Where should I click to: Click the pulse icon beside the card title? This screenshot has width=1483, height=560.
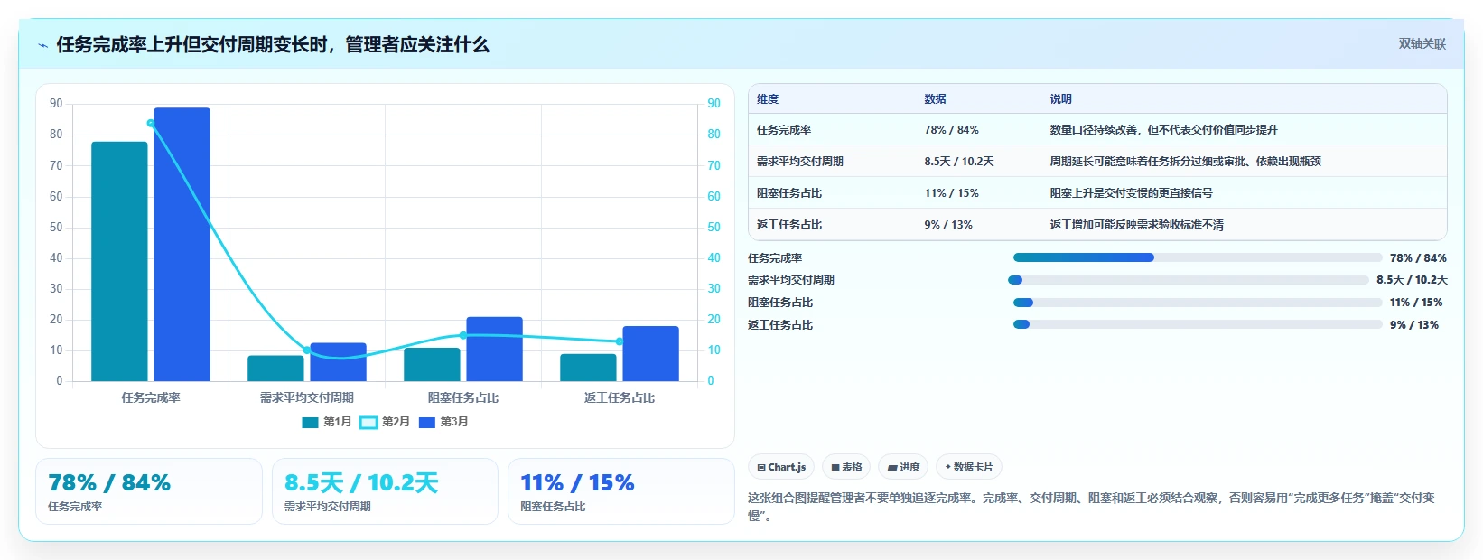click(42, 45)
